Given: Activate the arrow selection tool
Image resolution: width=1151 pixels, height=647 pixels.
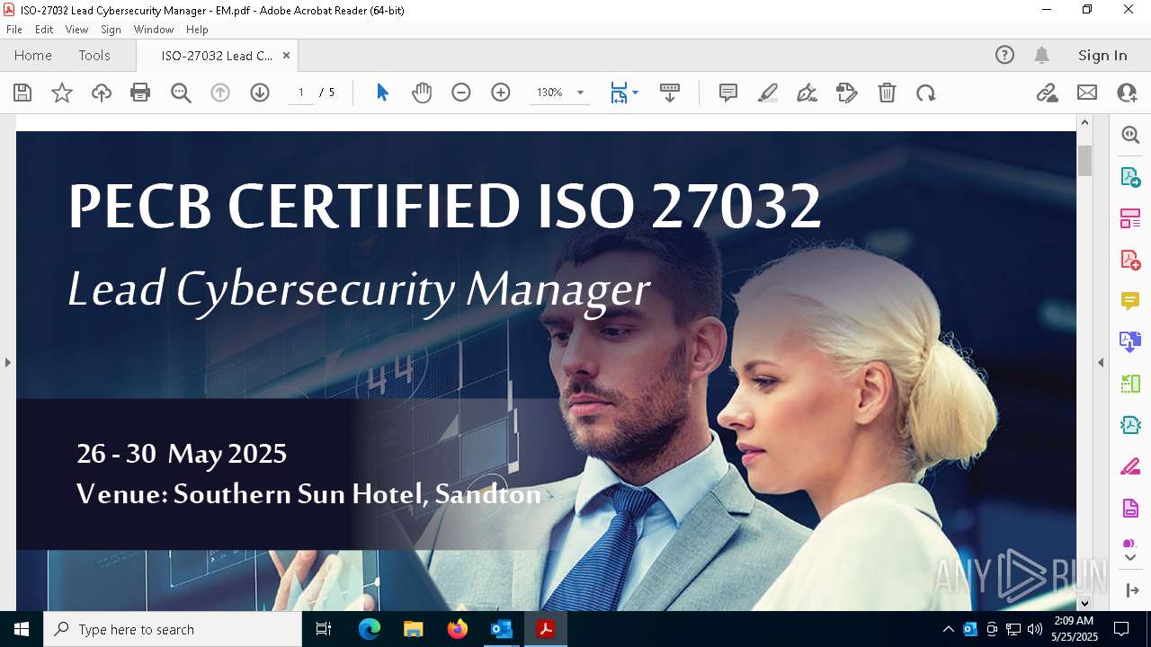Looking at the screenshot, I should click(x=382, y=93).
